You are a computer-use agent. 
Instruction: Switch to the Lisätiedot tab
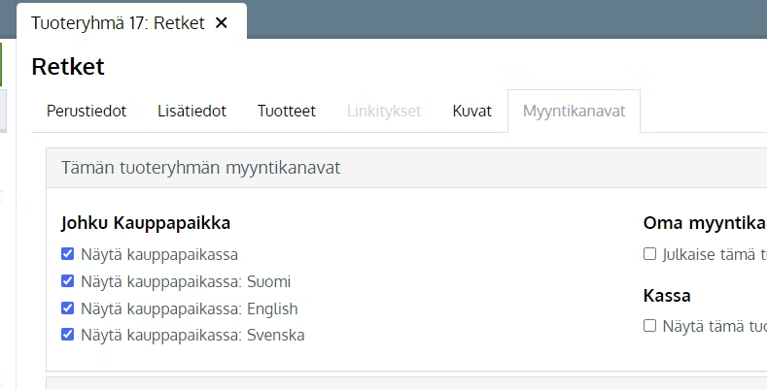pos(192,111)
